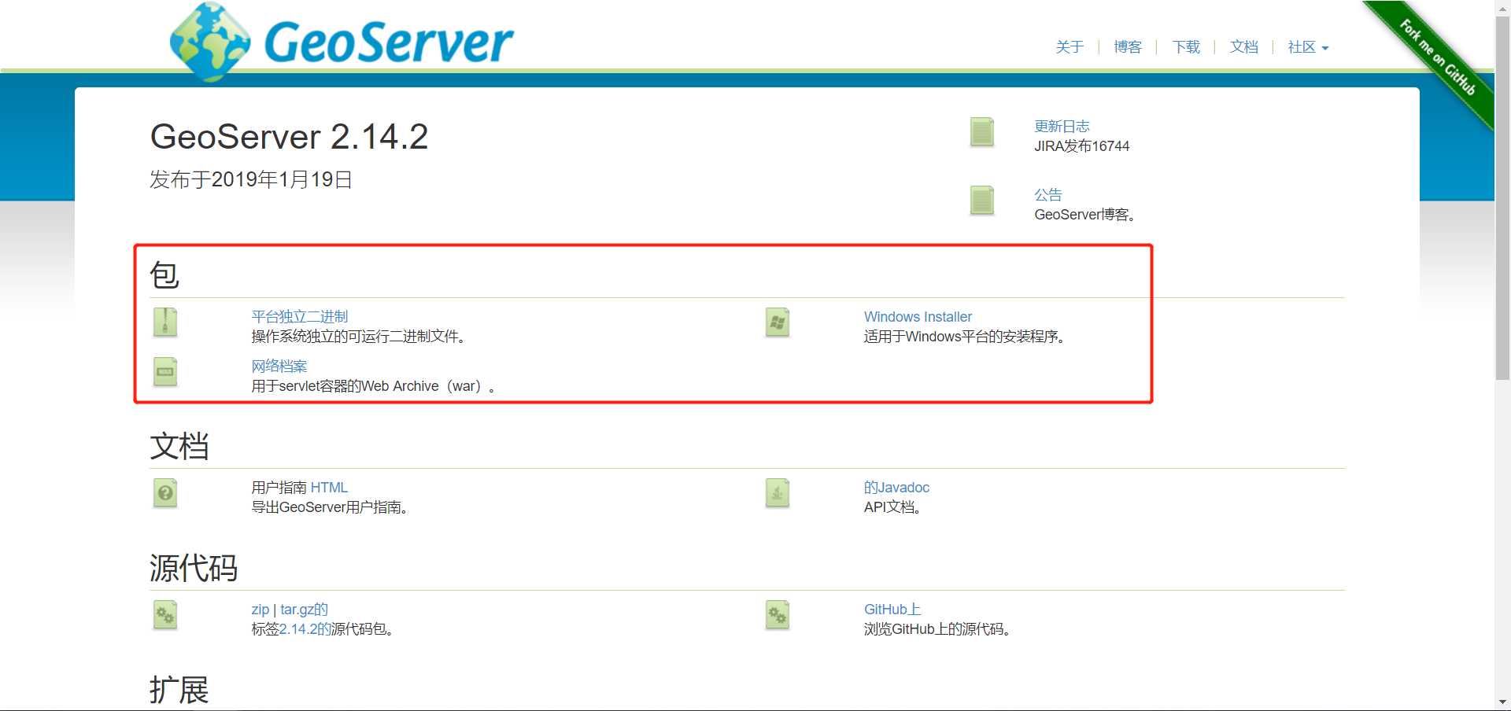Click the source code zip gears icon
The width and height of the screenshot is (1511, 711).
tap(165, 615)
